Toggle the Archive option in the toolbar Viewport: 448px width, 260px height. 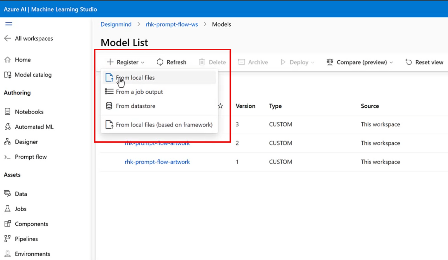[253, 62]
